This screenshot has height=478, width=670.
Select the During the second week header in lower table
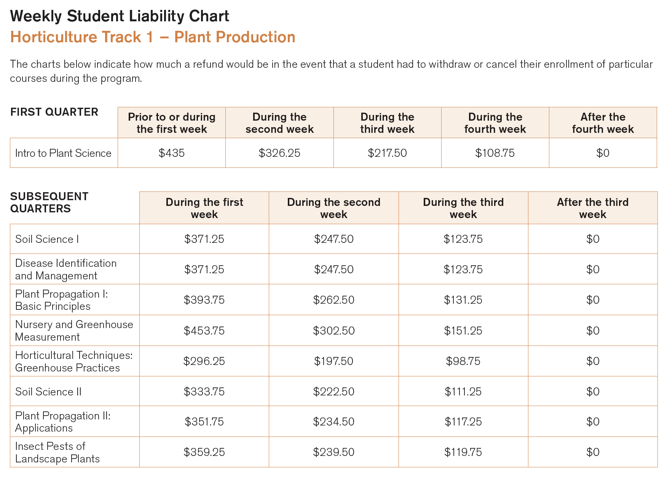(334, 208)
